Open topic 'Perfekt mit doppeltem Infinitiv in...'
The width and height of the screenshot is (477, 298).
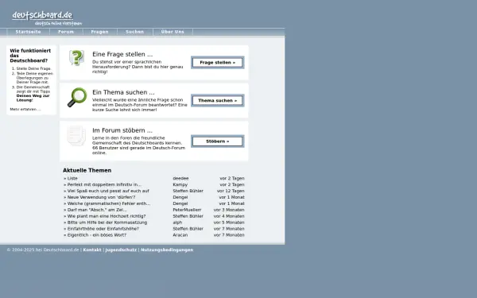[104, 184]
